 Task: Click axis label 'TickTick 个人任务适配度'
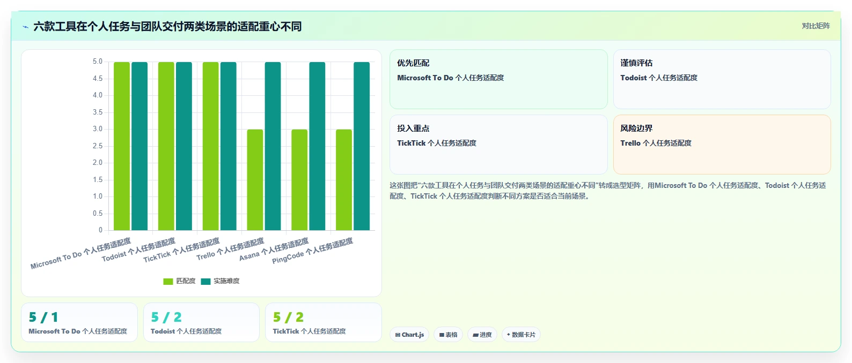pyautogui.click(x=181, y=250)
